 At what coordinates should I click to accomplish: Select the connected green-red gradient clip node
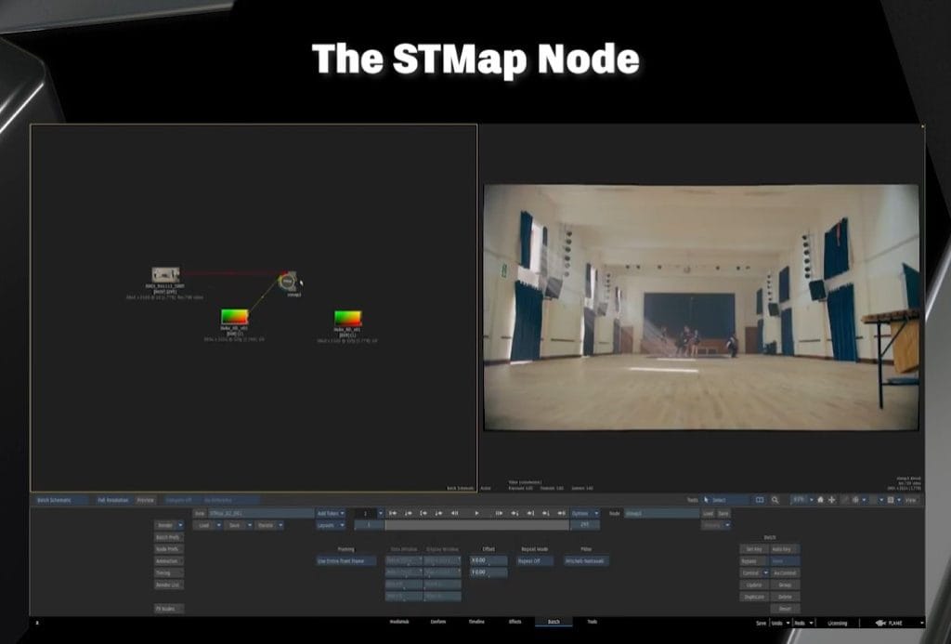(234, 317)
